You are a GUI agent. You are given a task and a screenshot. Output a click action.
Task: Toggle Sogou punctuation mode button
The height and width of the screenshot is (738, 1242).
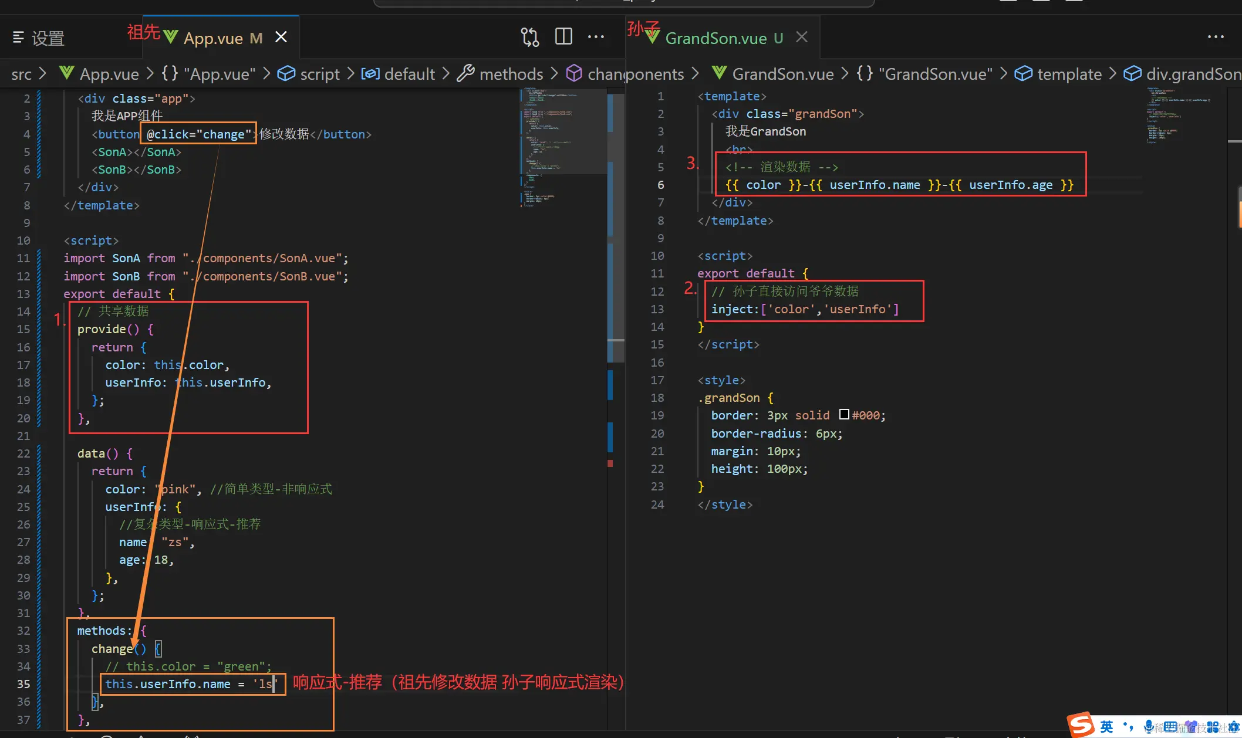1128,726
